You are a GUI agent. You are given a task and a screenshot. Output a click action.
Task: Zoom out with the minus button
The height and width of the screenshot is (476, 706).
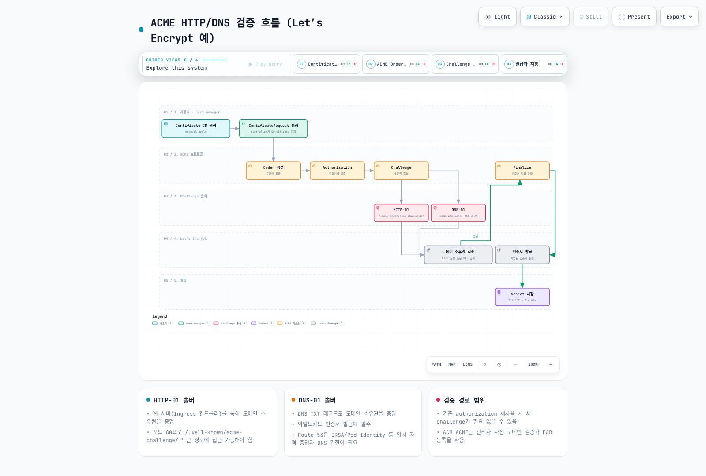point(515,364)
